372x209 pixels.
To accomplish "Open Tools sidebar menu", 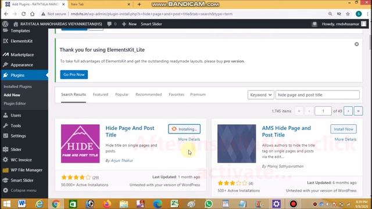I will coord(16,125).
